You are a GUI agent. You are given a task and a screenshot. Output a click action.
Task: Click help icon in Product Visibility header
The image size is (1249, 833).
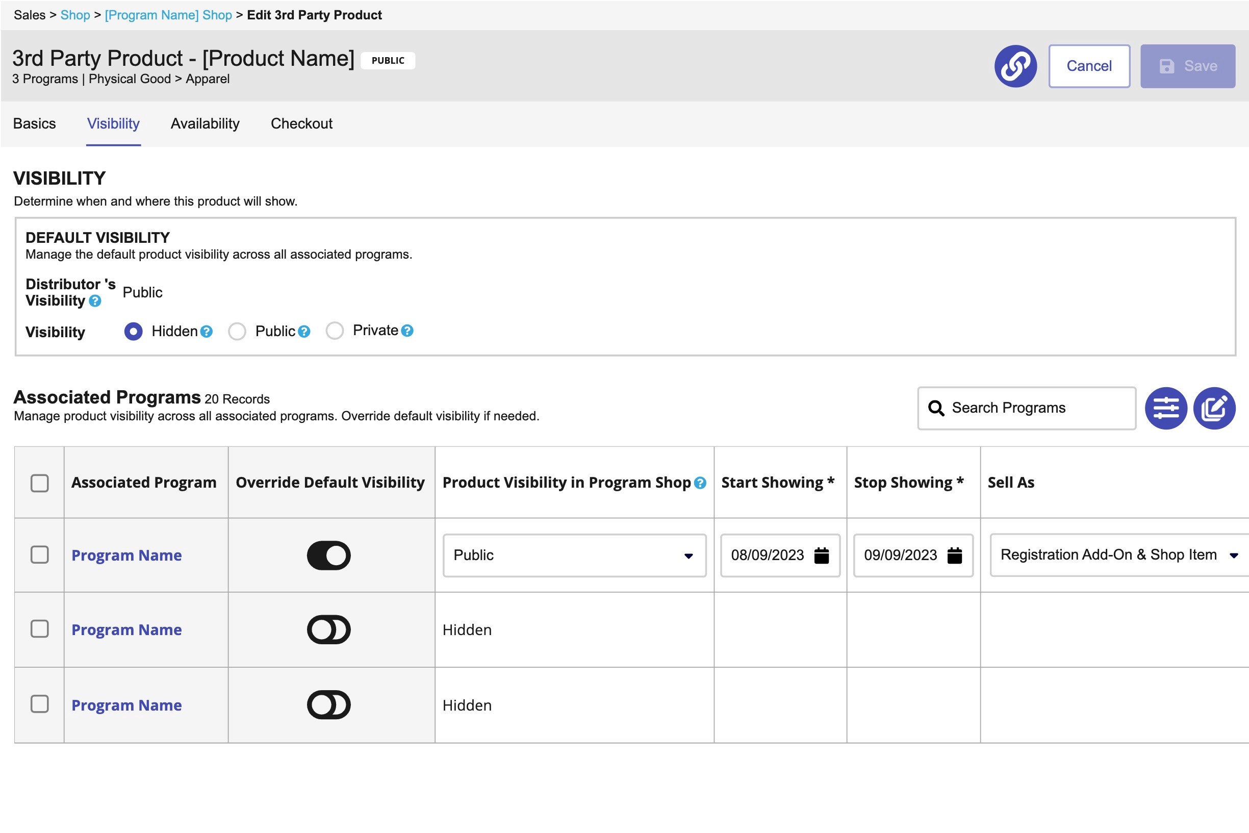[700, 483]
